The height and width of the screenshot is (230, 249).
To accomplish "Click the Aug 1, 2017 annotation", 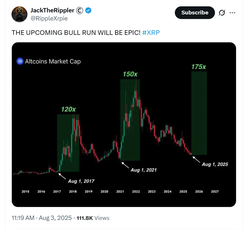I will point(81,181).
